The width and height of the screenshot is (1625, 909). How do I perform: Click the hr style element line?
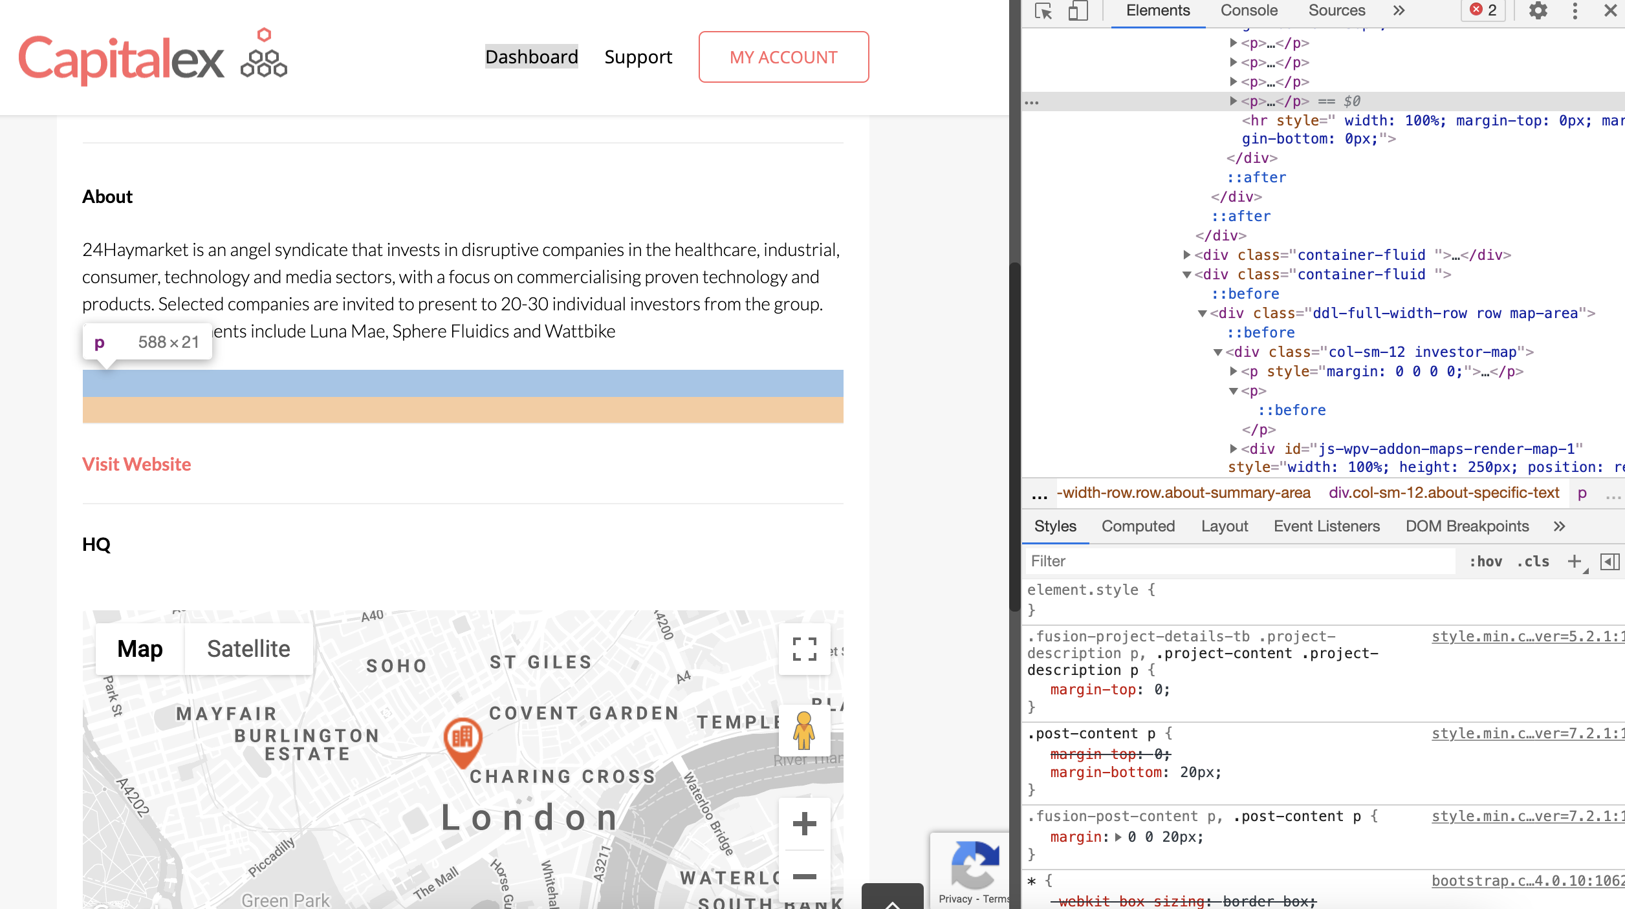[1432, 129]
